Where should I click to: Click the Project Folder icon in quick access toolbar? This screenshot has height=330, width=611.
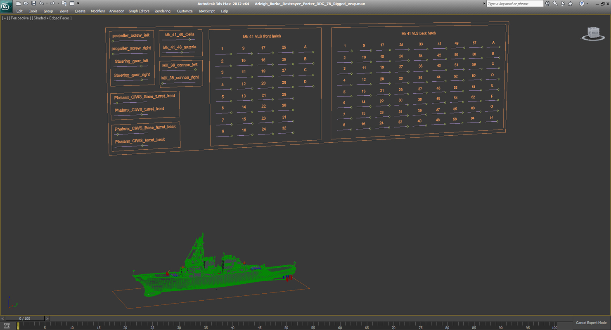(x=64, y=4)
